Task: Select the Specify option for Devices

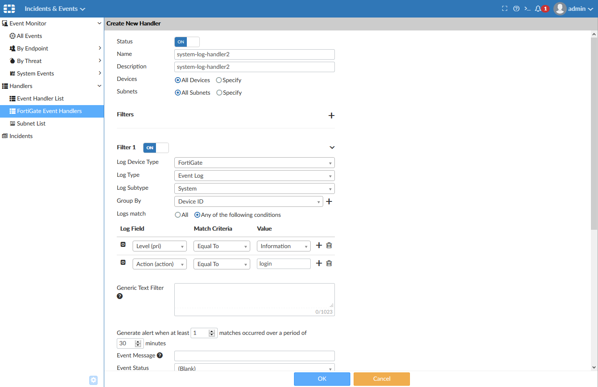Action: point(219,80)
